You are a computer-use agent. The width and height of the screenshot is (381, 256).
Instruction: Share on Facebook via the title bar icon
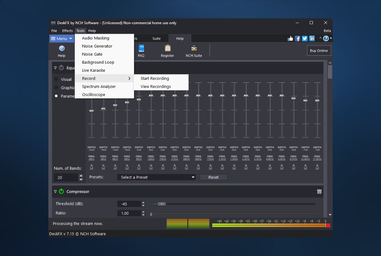[297, 38]
